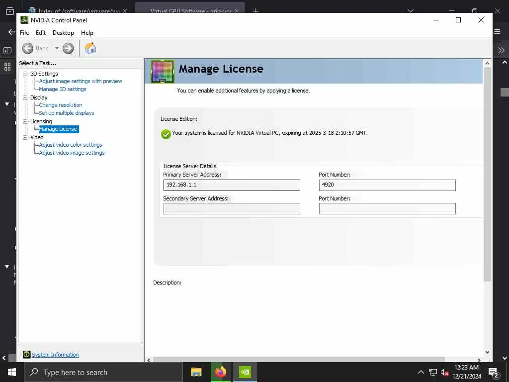Viewport: 509px width, 382px height.
Task: Select Adjust image settings with preview
Action: click(81, 81)
